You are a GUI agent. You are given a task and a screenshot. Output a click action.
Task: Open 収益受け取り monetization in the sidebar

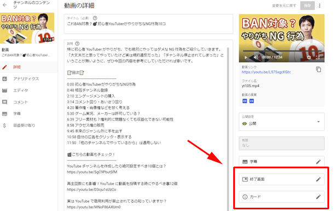[x=29, y=126]
